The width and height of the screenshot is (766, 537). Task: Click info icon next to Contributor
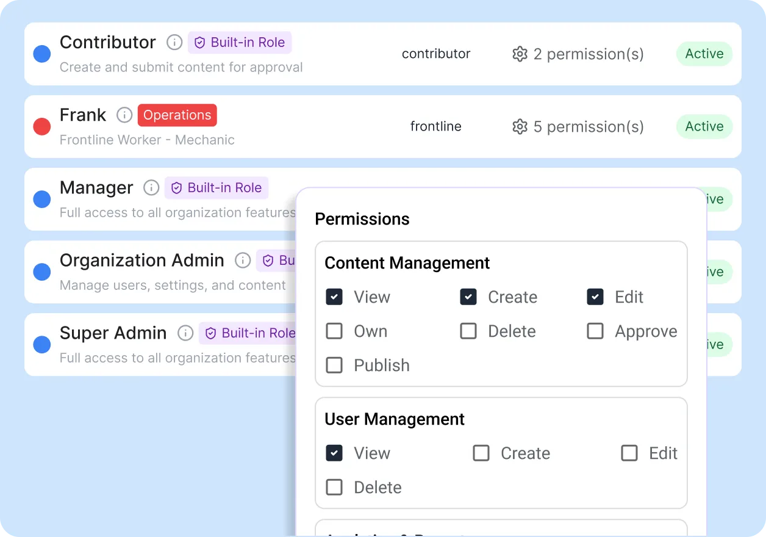click(174, 43)
